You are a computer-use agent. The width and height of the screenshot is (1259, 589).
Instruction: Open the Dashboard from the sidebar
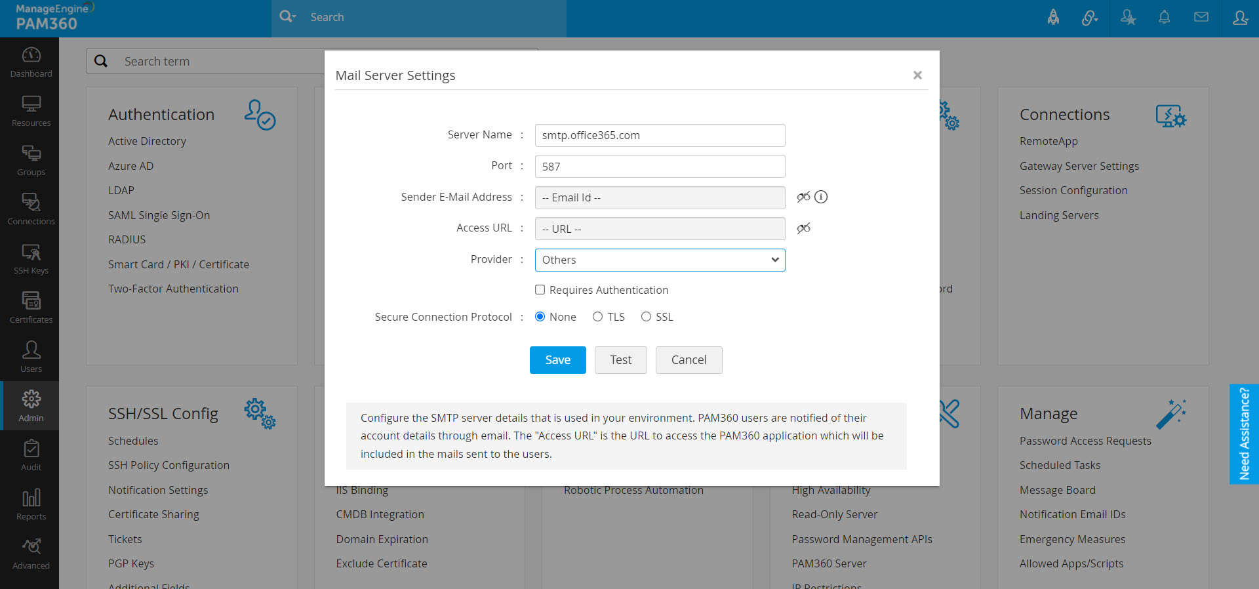[x=31, y=62]
